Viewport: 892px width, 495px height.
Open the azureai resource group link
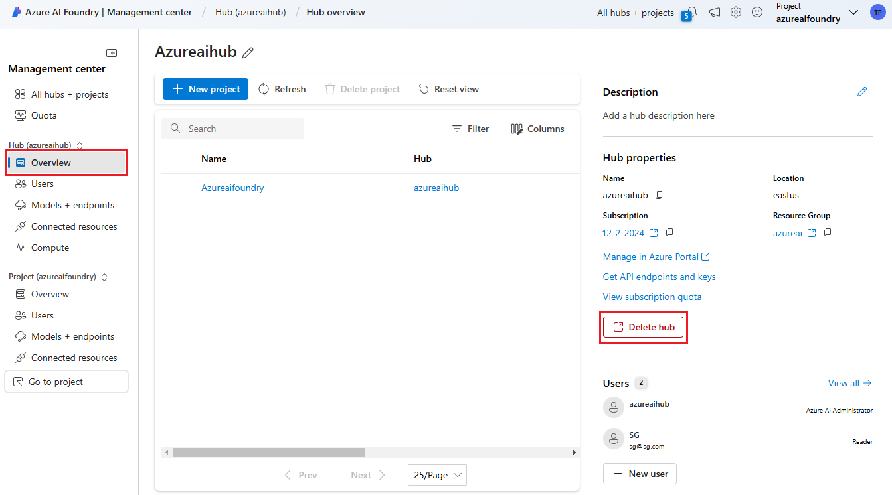pos(788,233)
